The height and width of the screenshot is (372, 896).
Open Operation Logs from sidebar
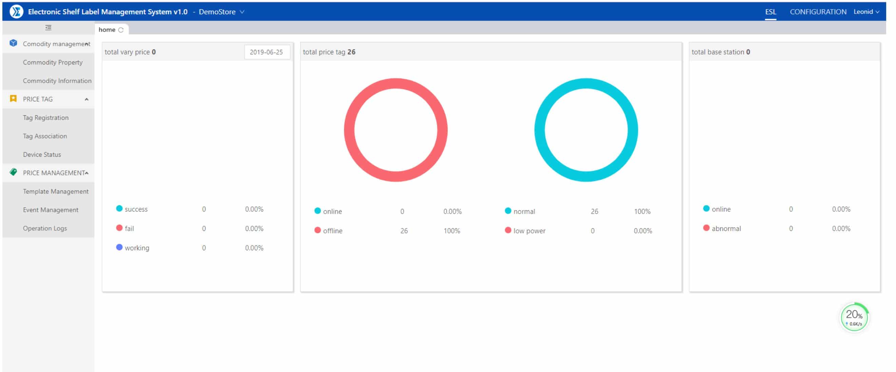(x=45, y=229)
